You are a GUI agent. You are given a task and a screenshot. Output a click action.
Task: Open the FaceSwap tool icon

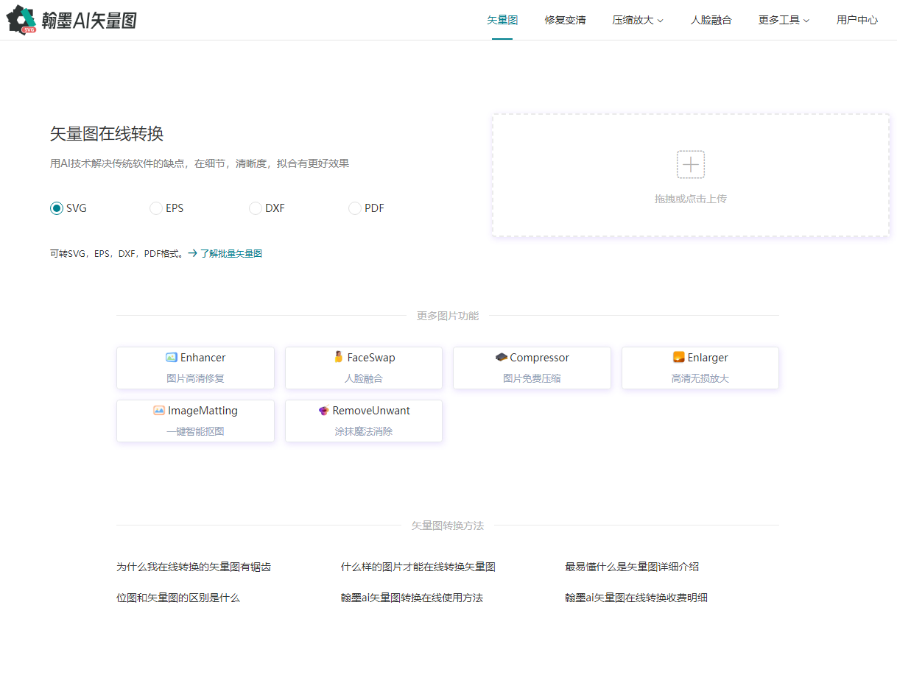pyautogui.click(x=339, y=358)
